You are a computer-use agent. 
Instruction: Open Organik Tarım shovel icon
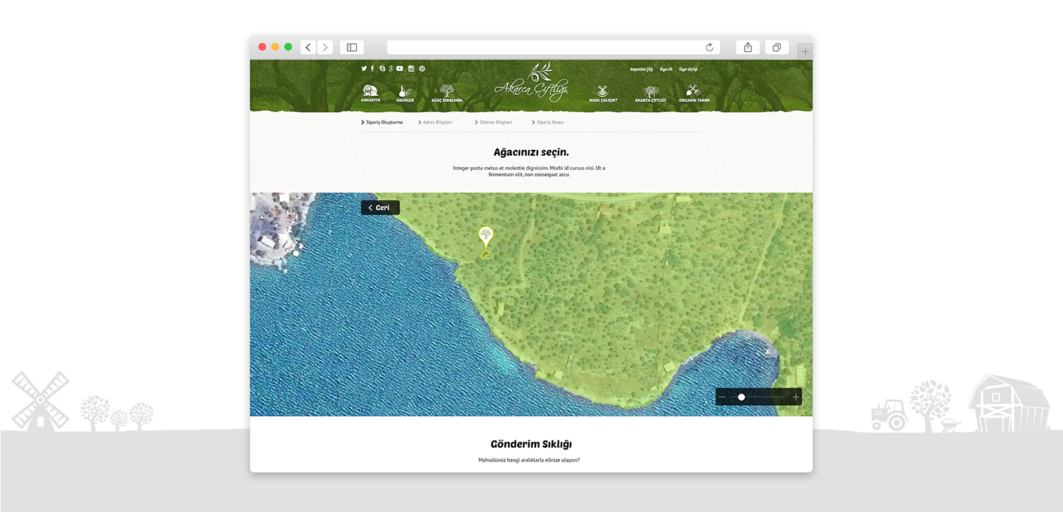694,93
